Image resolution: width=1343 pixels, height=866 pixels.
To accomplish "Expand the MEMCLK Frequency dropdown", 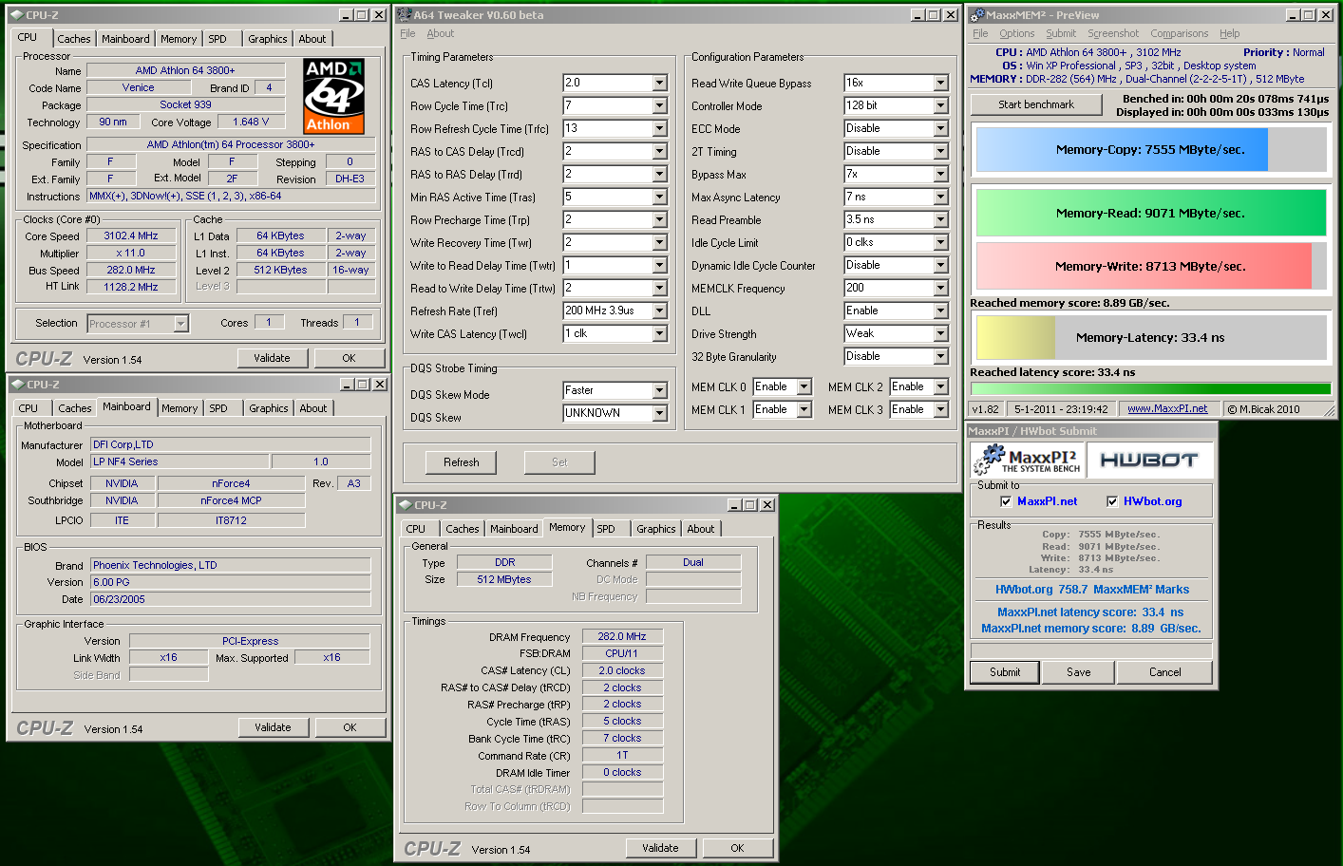I will pyautogui.click(x=940, y=288).
